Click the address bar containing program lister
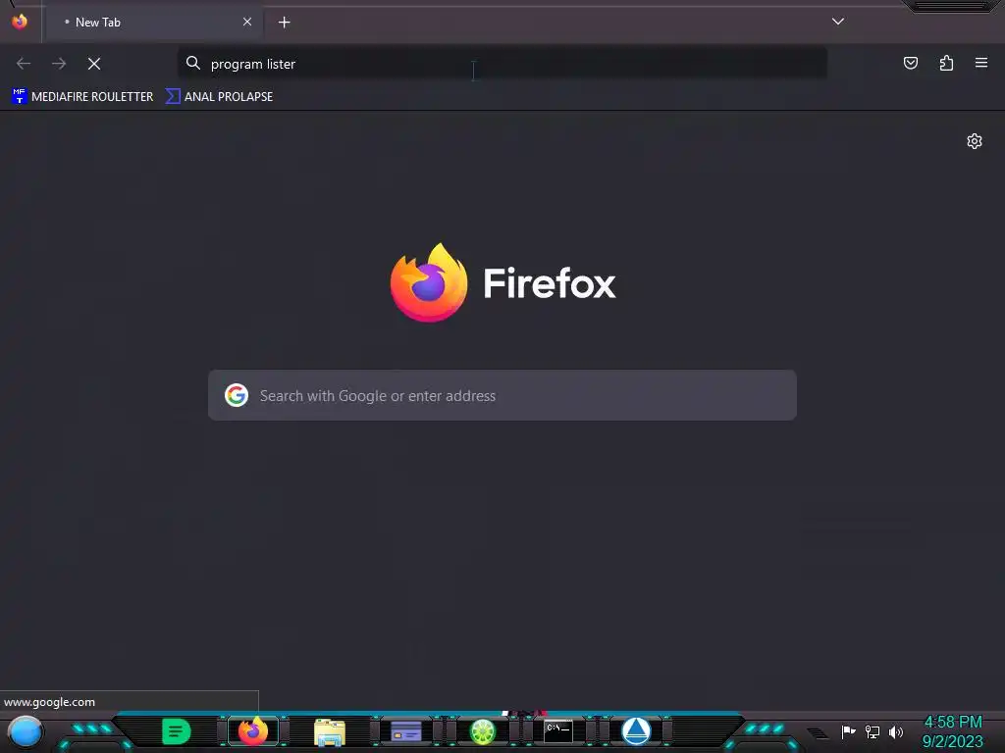Image resolution: width=1005 pixels, height=753 pixels. pos(502,64)
